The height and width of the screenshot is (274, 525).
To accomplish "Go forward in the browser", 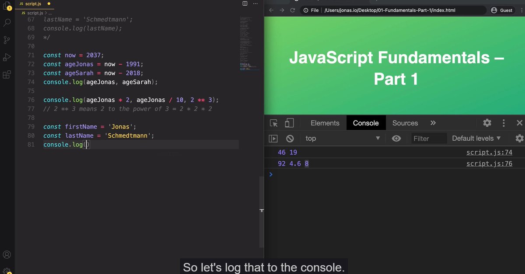I will 282,10.
